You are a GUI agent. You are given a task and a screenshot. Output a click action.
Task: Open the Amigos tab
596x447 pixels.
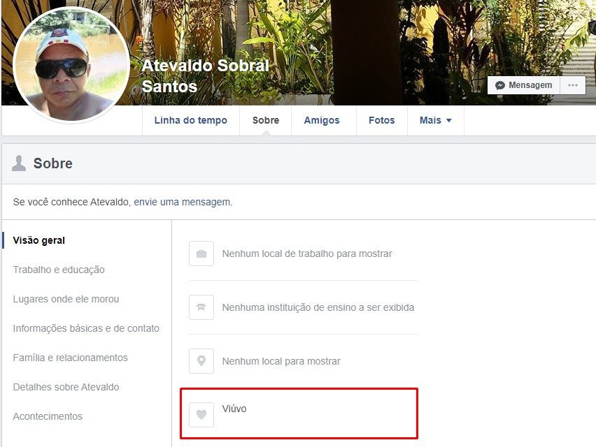coord(322,120)
